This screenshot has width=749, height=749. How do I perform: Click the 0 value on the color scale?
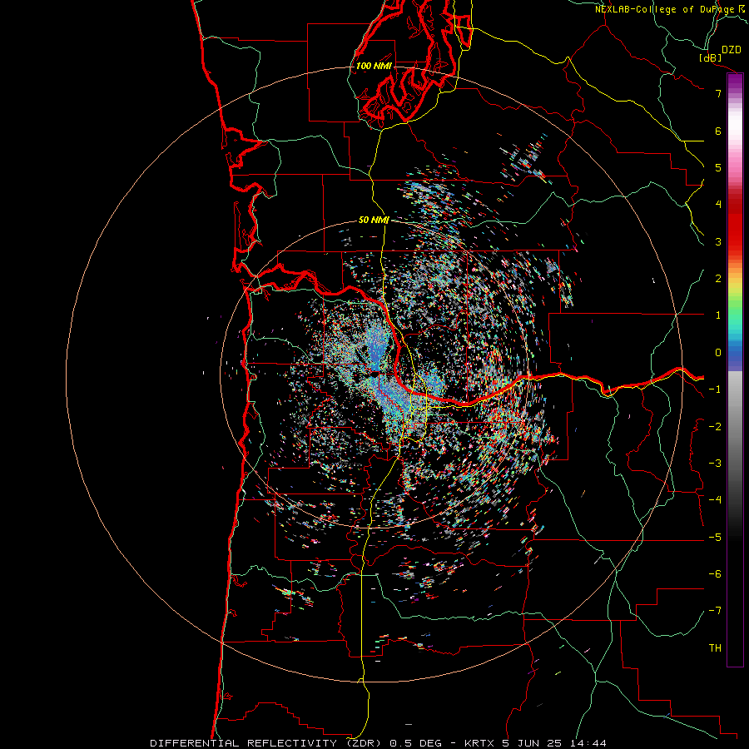(718, 353)
